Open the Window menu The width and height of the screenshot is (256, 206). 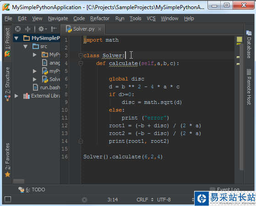coord(169,18)
